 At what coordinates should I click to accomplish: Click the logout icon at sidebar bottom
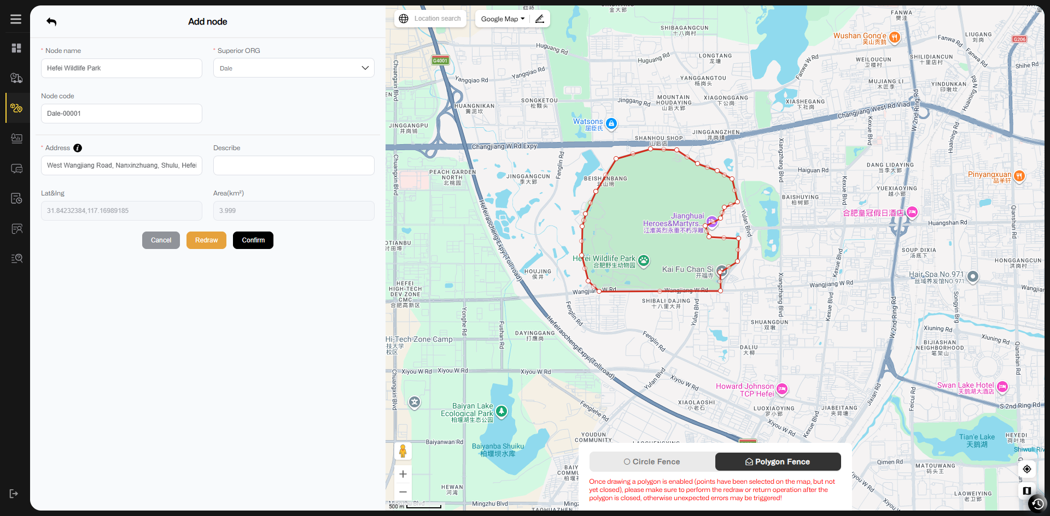14,494
